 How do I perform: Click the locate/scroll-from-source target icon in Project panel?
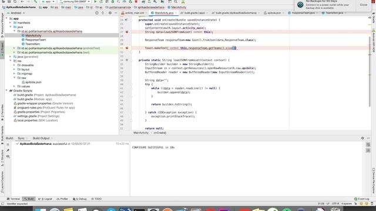(97, 13)
